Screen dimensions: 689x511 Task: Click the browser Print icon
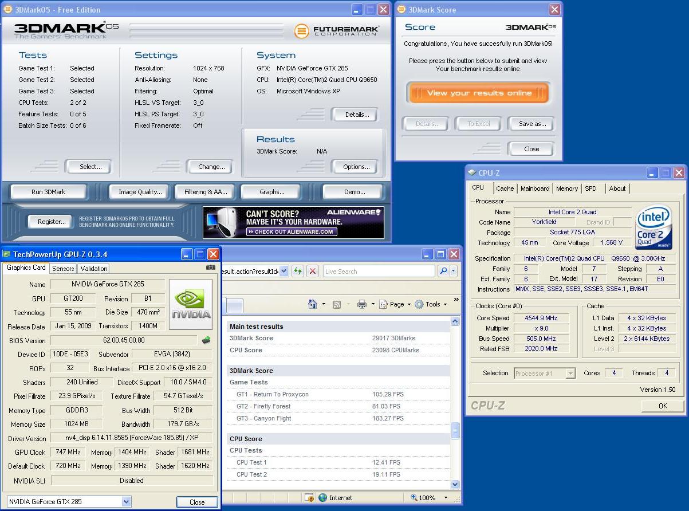tap(362, 305)
